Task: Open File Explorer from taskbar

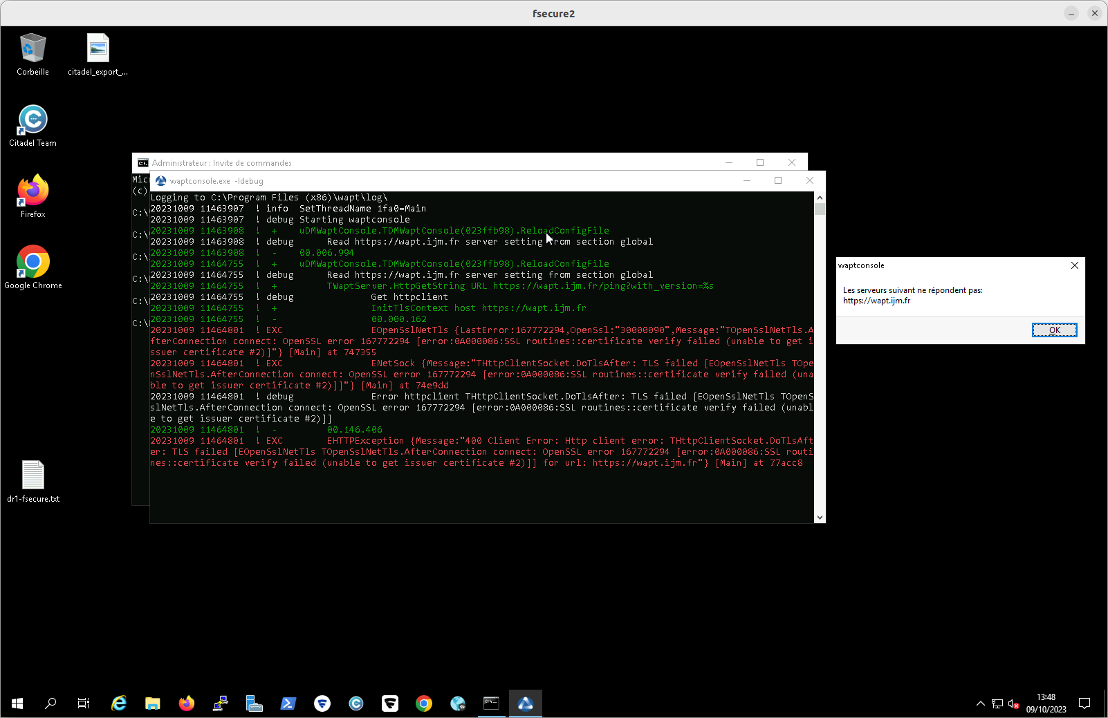Action: 153,703
